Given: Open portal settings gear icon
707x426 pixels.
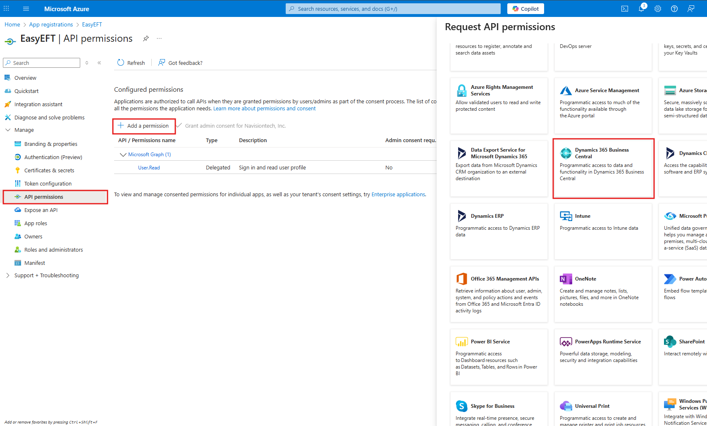Looking at the screenshot, I should [657, 9].
